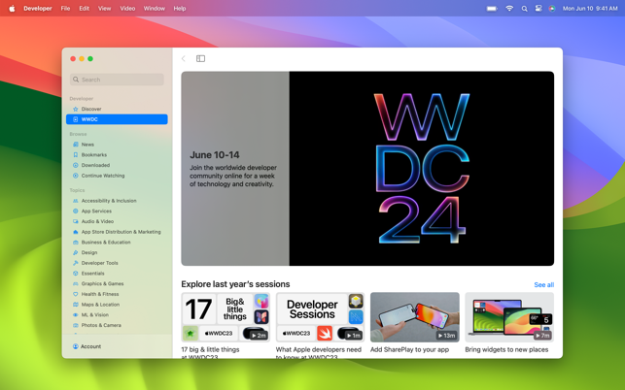625x390 pixels.
Task: Open the Developer Sessions video thumbnail
Action: point(320,317)
